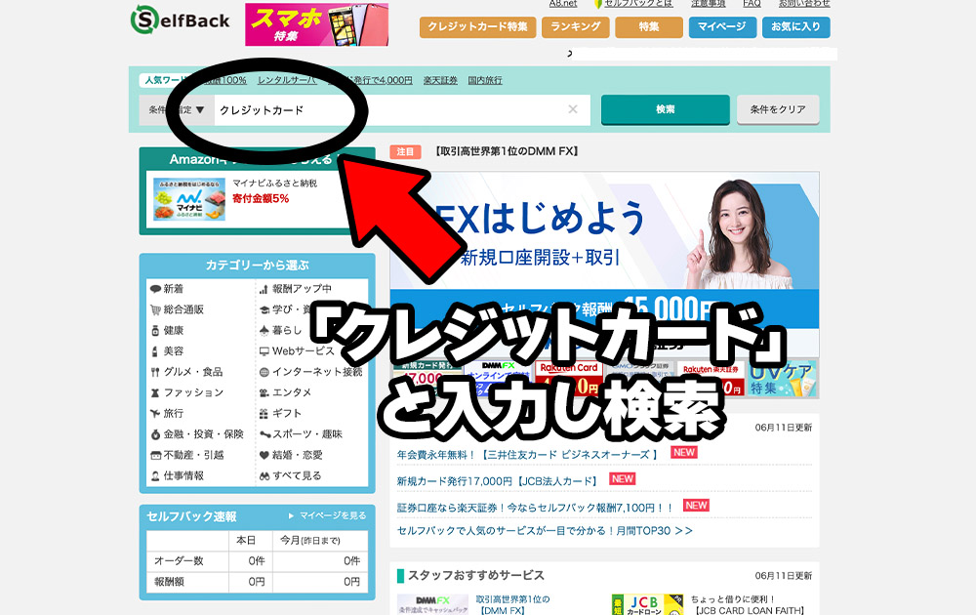Open the JCB CARD LOAN FAITH link
976x615 pixels.
(750, 611)
